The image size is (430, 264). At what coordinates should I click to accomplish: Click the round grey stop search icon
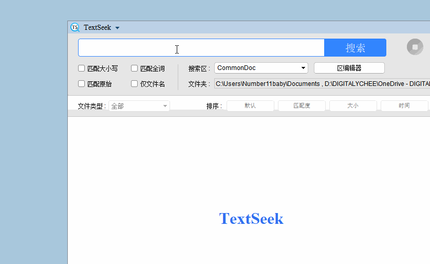[x=415, y=47]
